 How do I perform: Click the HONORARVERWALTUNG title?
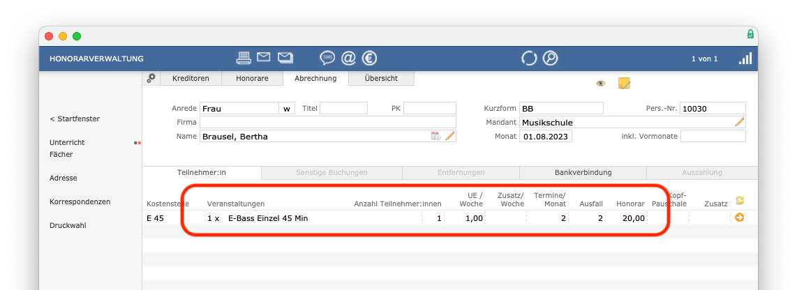click(96, 59)
